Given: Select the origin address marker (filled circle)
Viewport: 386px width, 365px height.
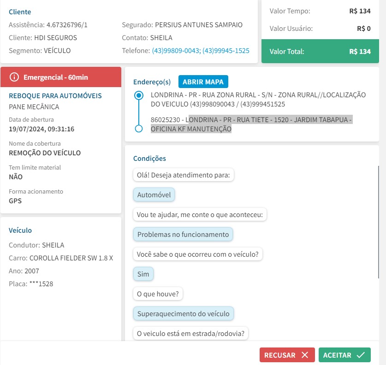Looking at the screenshot, I should coord(139,95).
